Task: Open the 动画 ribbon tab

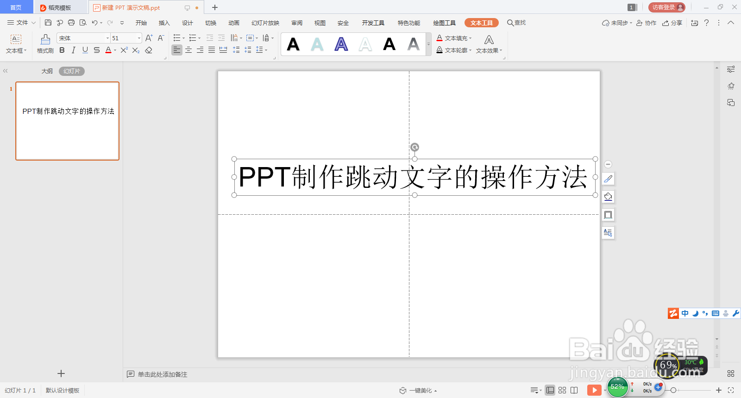Action: point(234,23)
